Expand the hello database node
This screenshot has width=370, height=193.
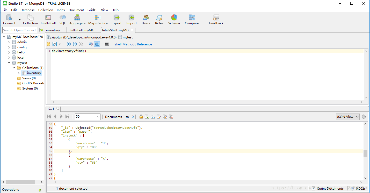point(9,52)
